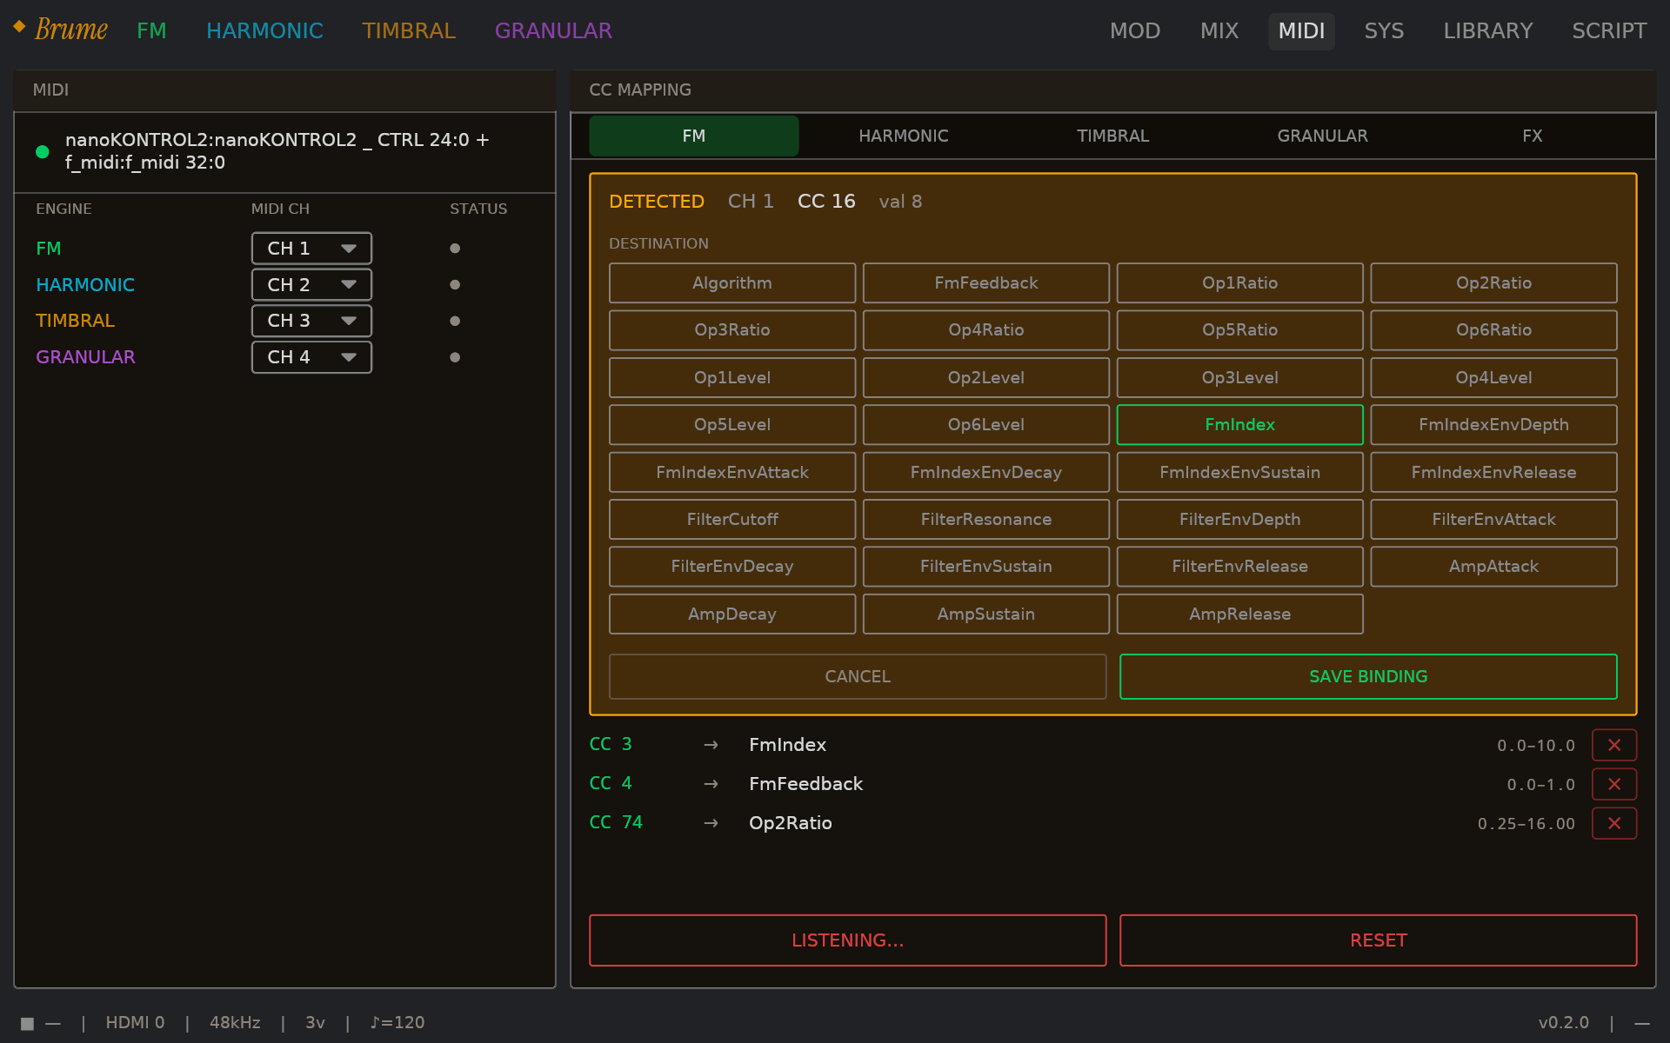Click the green MIDI device connection indicator

(x=42, y=151)
